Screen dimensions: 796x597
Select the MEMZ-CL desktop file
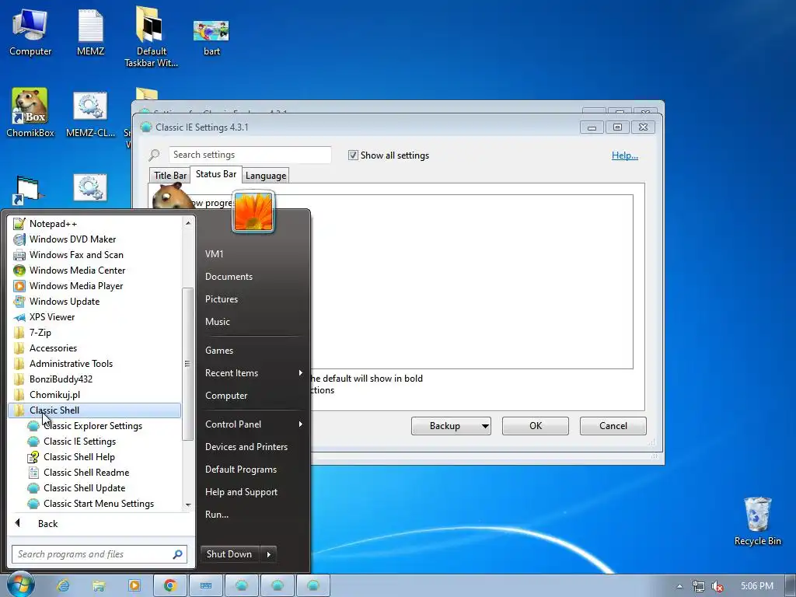click(x=90, y=114)
